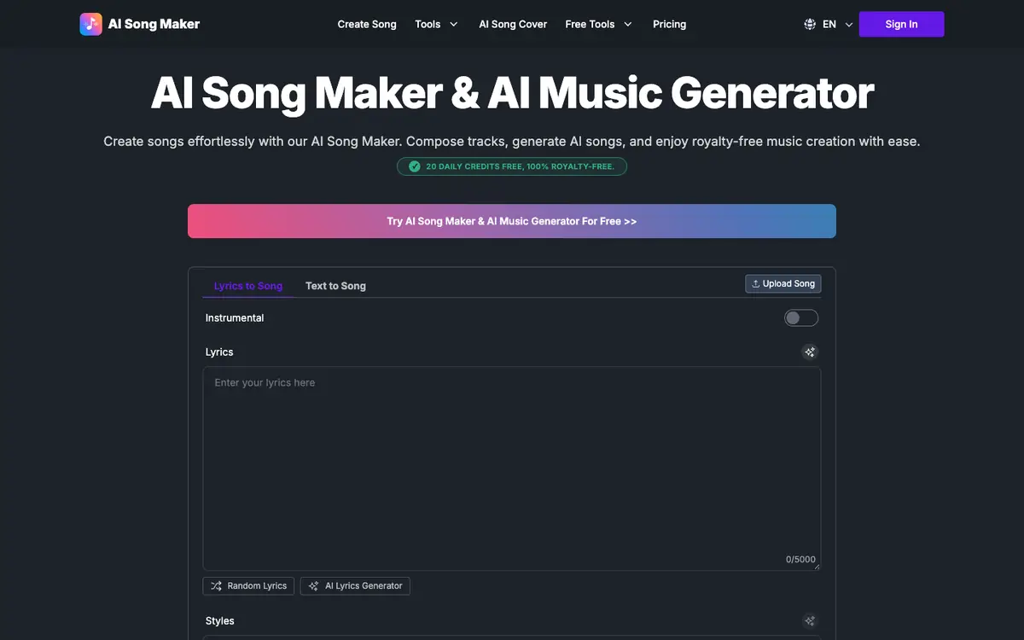Switch to the Lyrics to Song tab
This screenshot has height=640, width=1024.
click(x=248, y=286)
